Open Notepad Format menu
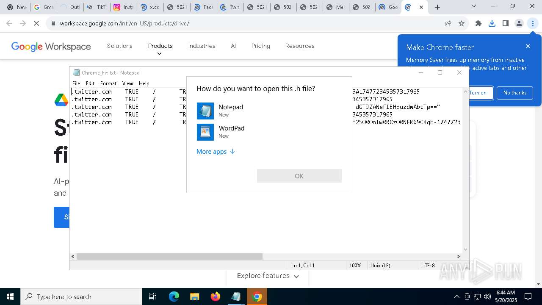The width and height of the screenshot is (542, 305). click(108, 83)
